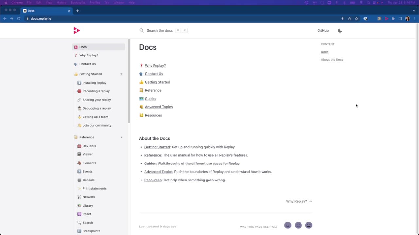Click the Sharing your replay link icon
Viewport: 419px width, 235px height.
(79, 100)
